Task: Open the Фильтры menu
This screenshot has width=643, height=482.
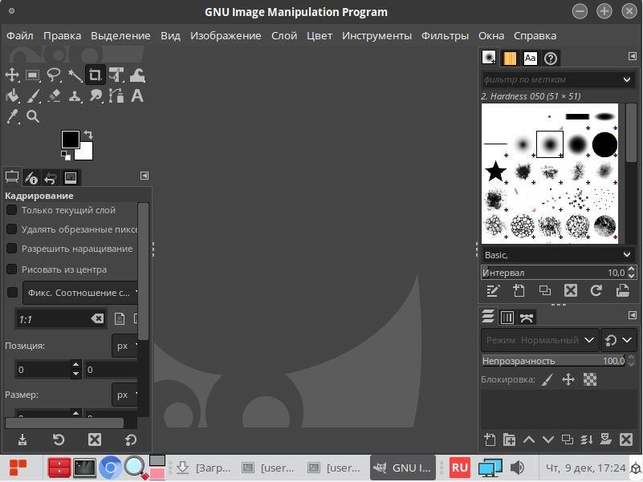Action: (445, 35)
